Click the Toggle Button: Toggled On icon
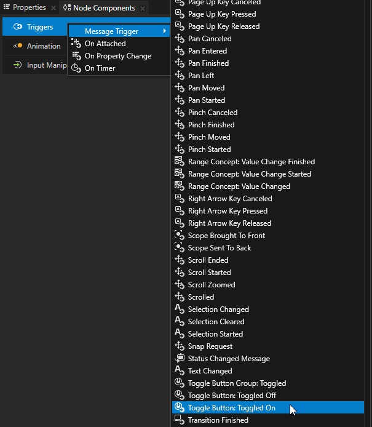372x427 pixels. point(180,408)
